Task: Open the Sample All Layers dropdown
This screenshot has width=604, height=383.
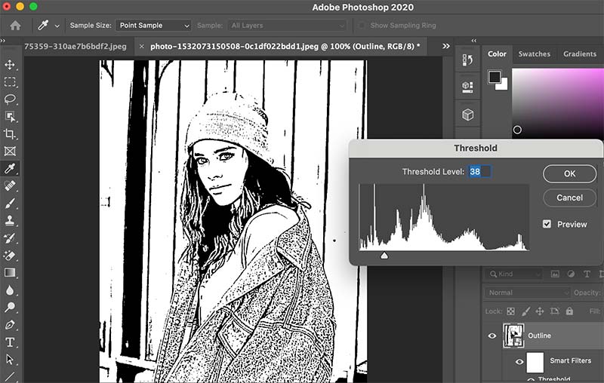Action: pos(287,26)
